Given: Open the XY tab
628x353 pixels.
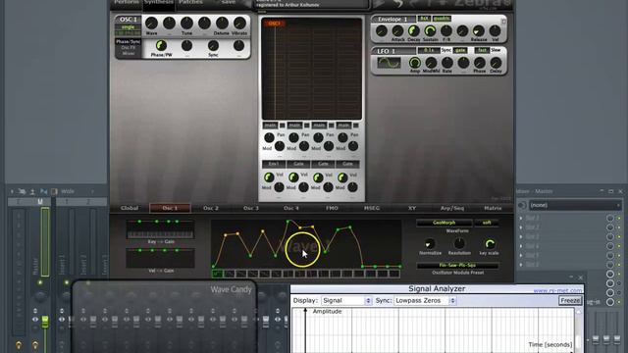Looking at the screenshot, I should (412, 208).
